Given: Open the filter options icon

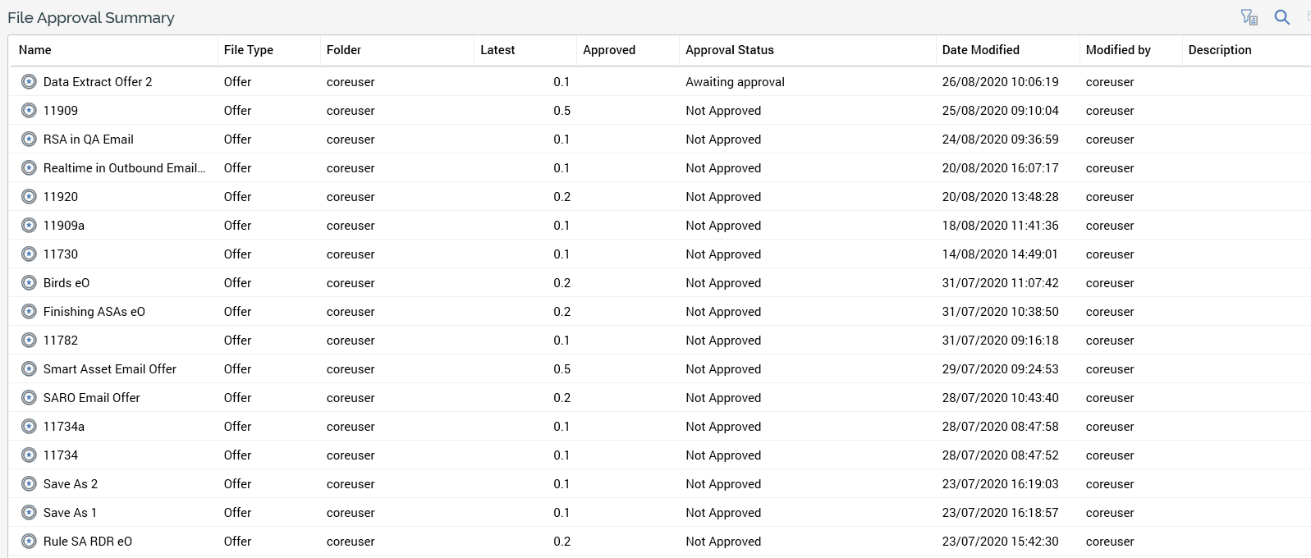Looking at the screenshot, I should click(x=1249, y=17).
